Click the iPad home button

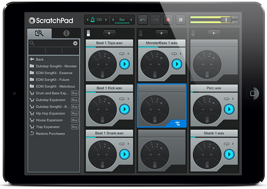tap(253, 93)
